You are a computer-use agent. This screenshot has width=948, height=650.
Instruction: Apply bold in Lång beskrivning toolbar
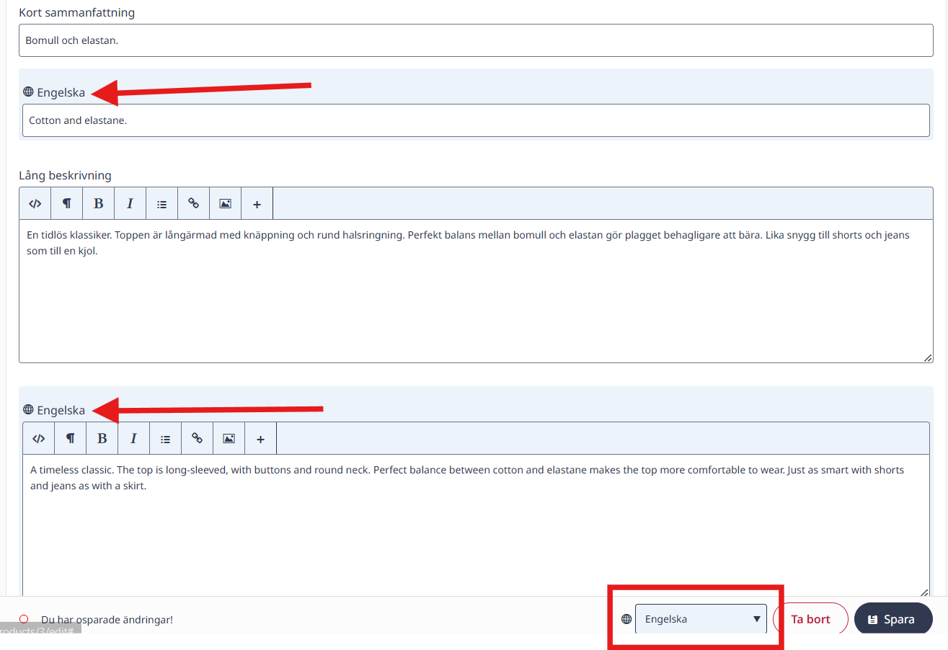point(98,203)
